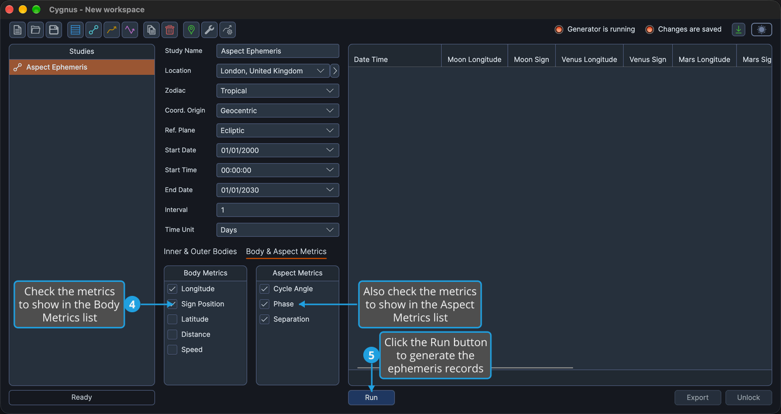Viewport: 781px width, 414px height.
Task: Open the Time Unit dropdown set to Days
Action: pyautogui.click(x=277, y=230)
